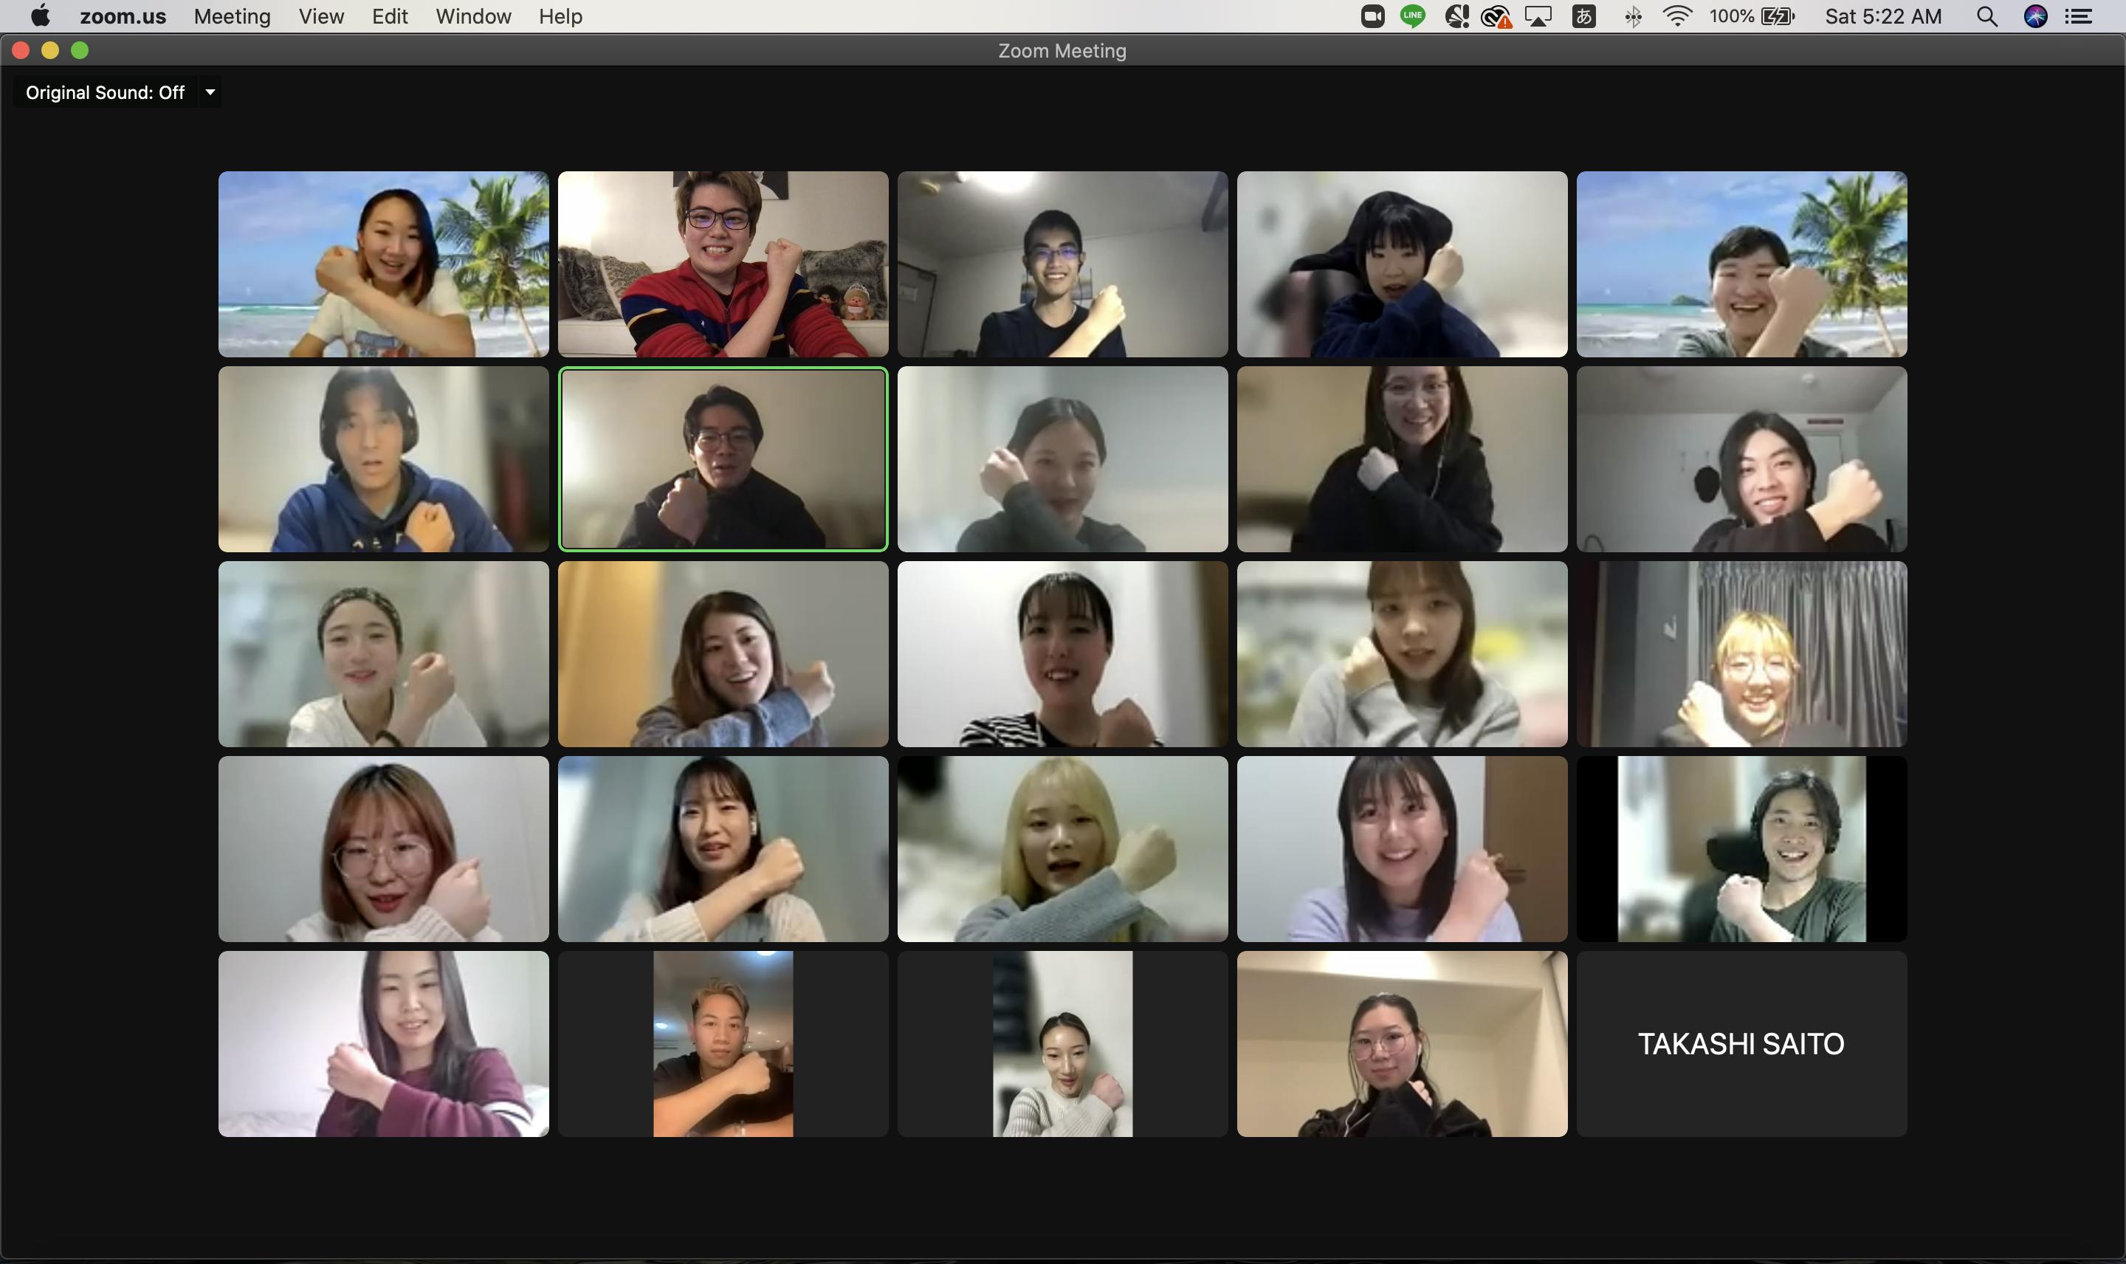
Task: Open the Bluetooth status icon
Action: coord(1632,16)
